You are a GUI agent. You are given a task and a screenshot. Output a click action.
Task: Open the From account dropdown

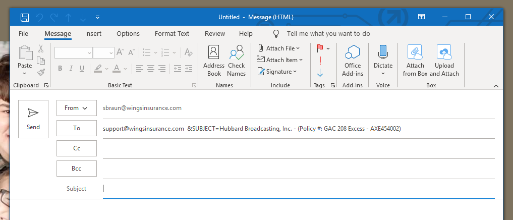[x=77, y=108]
